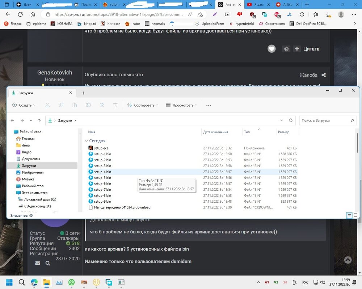Click the Жалоба report link

(308, 75)
